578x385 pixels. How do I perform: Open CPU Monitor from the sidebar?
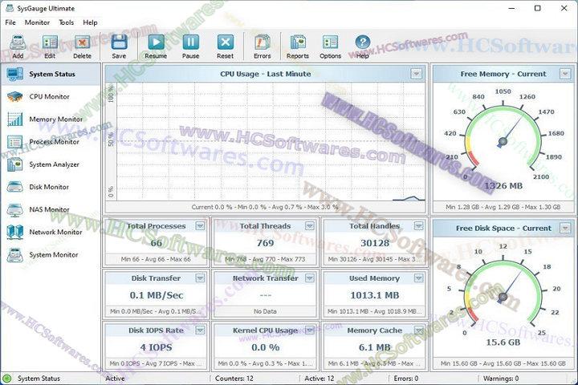point(51,96)
